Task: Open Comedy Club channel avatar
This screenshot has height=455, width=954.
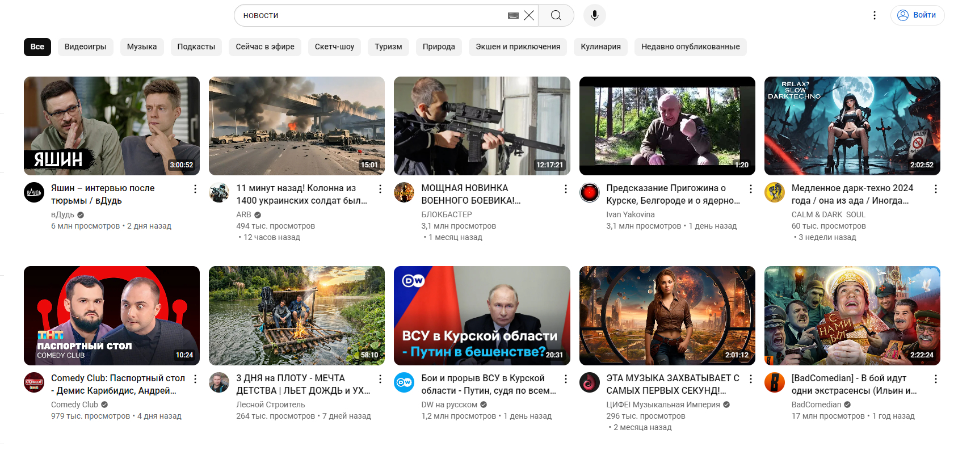Action: click(34, 382)
